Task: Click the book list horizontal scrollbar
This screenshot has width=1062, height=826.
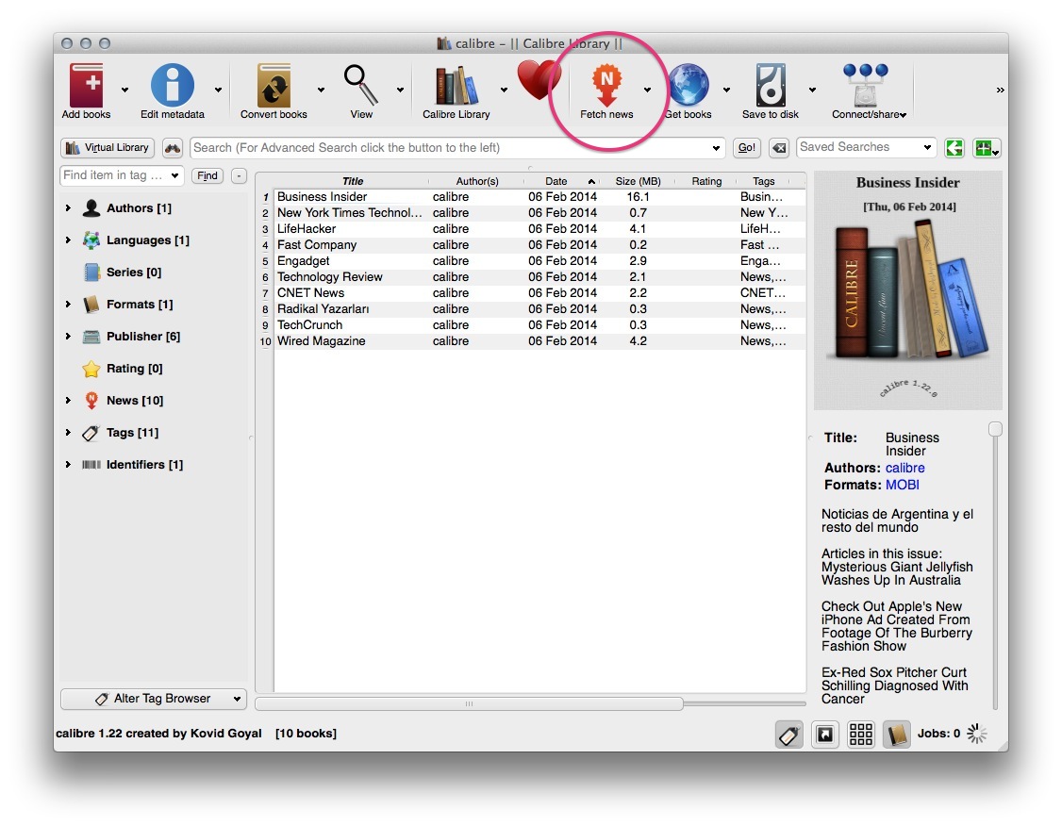Action: tap(469, 704)
